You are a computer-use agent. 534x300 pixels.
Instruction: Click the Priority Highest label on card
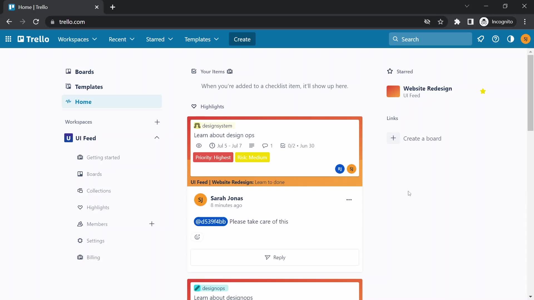click(x=213, y=157)
